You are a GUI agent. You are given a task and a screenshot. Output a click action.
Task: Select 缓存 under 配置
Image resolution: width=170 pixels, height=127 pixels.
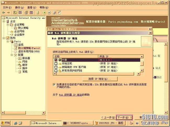point(25,65)
